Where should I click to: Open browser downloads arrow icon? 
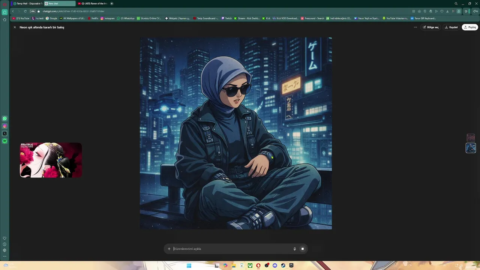[447, 11]
